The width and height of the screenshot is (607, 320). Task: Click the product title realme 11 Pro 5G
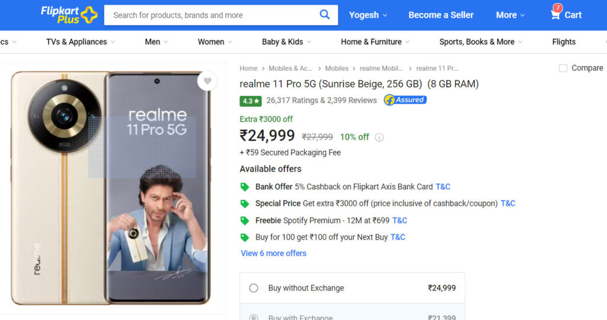click(359, 84)
